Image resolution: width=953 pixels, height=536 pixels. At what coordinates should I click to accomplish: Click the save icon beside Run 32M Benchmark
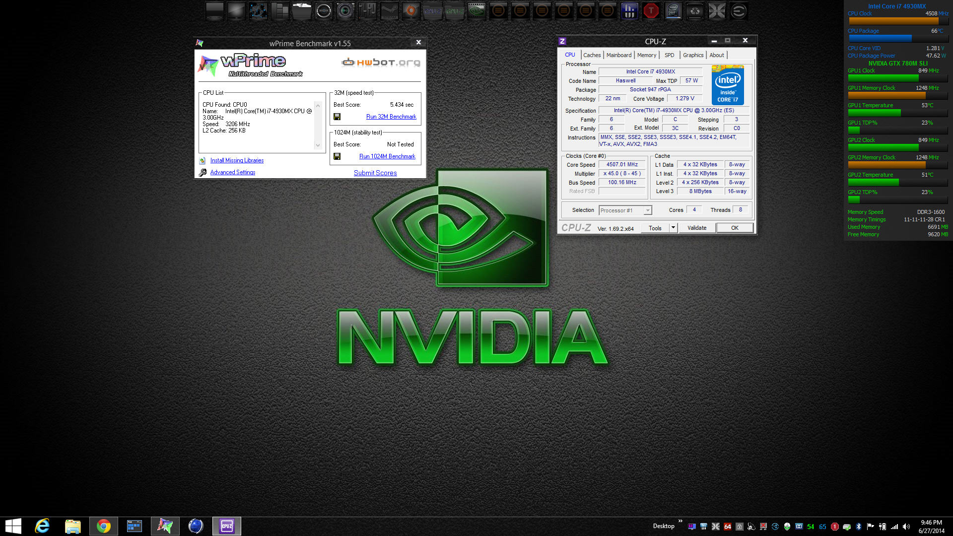[x=337, y=117]
